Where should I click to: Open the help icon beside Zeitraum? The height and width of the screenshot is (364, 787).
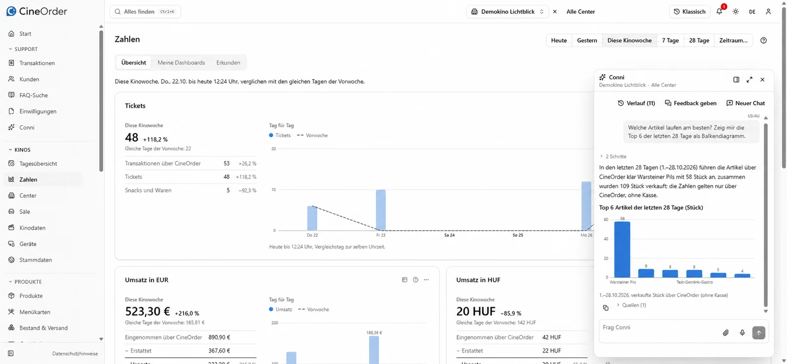coord(763,40)
